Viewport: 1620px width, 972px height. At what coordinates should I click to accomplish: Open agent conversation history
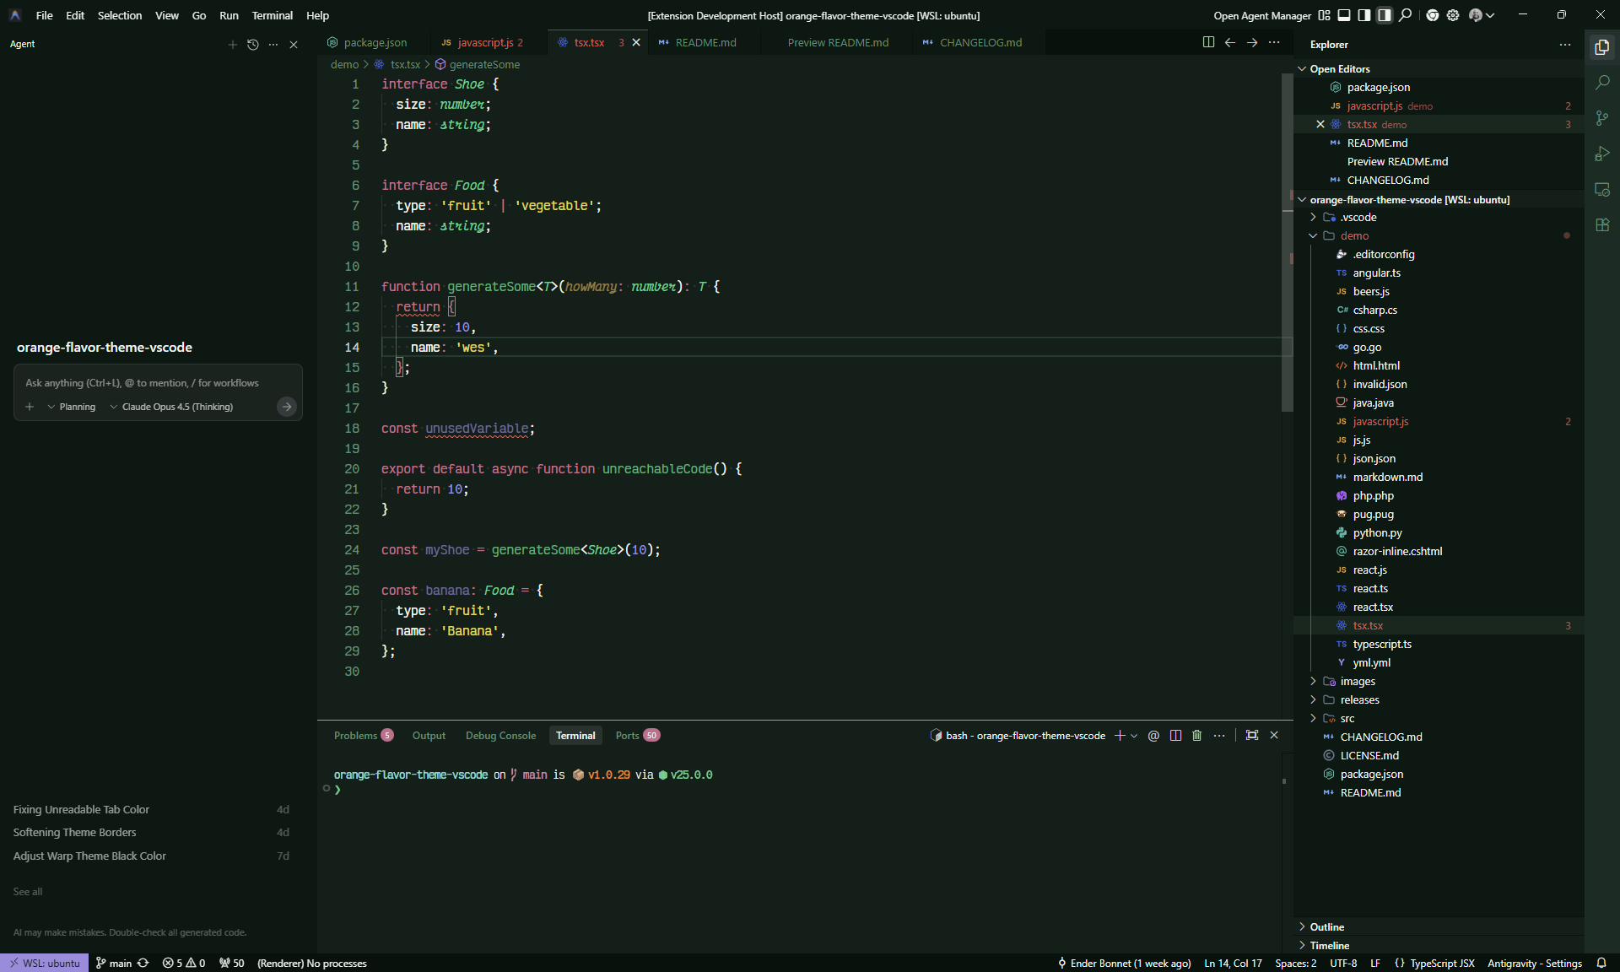252,44
